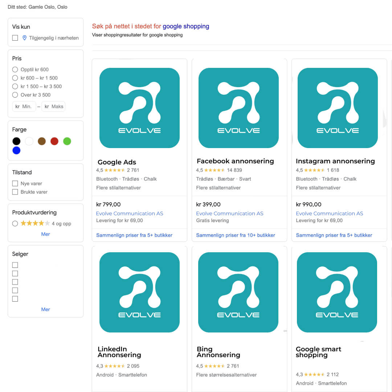Pick the red color swatch
This screenshot has width=392, height=392.
click(54, 141)
